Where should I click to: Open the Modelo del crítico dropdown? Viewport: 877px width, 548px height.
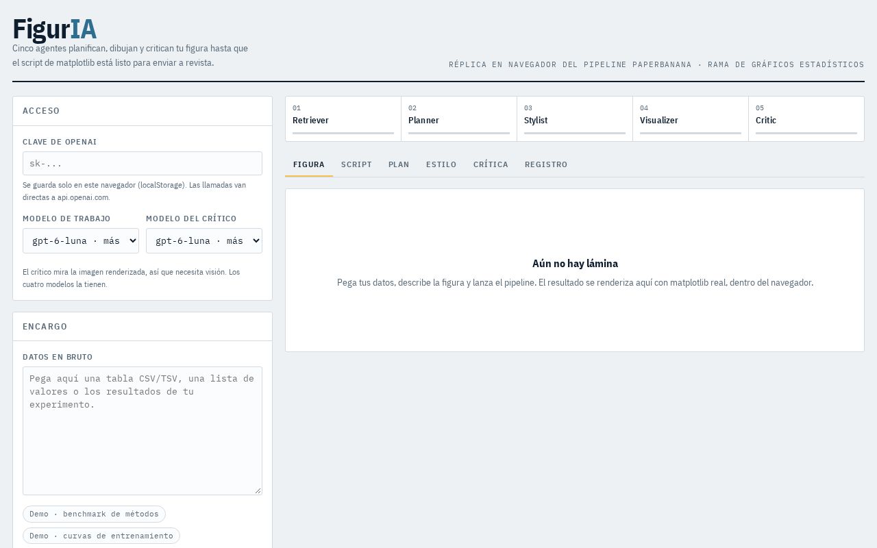click(x=204, y=240)
